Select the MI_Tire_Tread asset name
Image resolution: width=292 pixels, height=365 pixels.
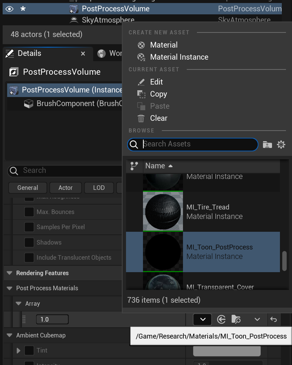pyautogui.click(x=208, y=207)
